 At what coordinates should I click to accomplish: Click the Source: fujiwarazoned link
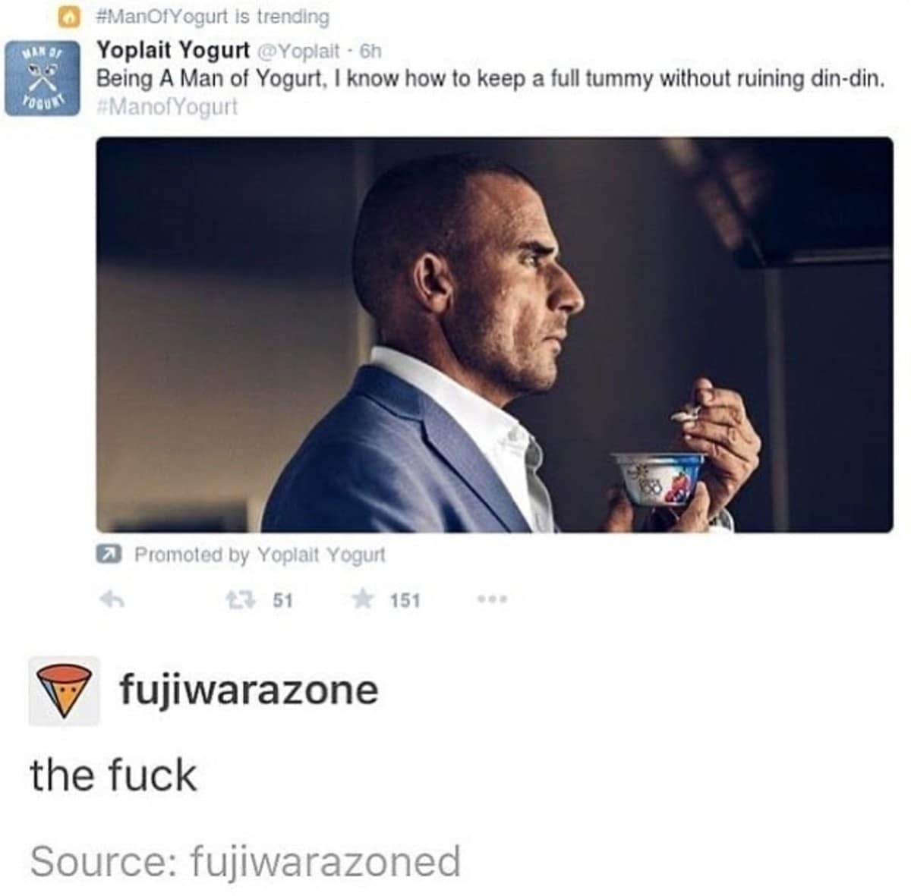pyautogui.click(x=245, y=861)
